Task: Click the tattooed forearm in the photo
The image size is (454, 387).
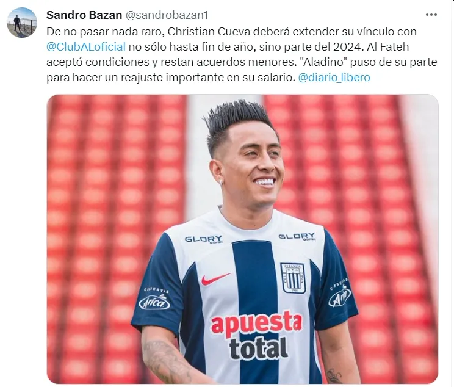Action: (x=164, y=358)
